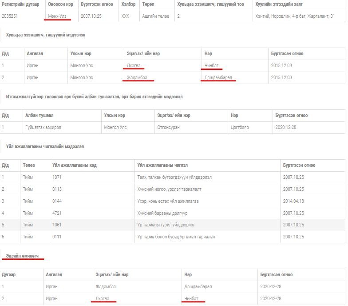
Task: Select activity code 1071
Action: click(x=57, y=177)
